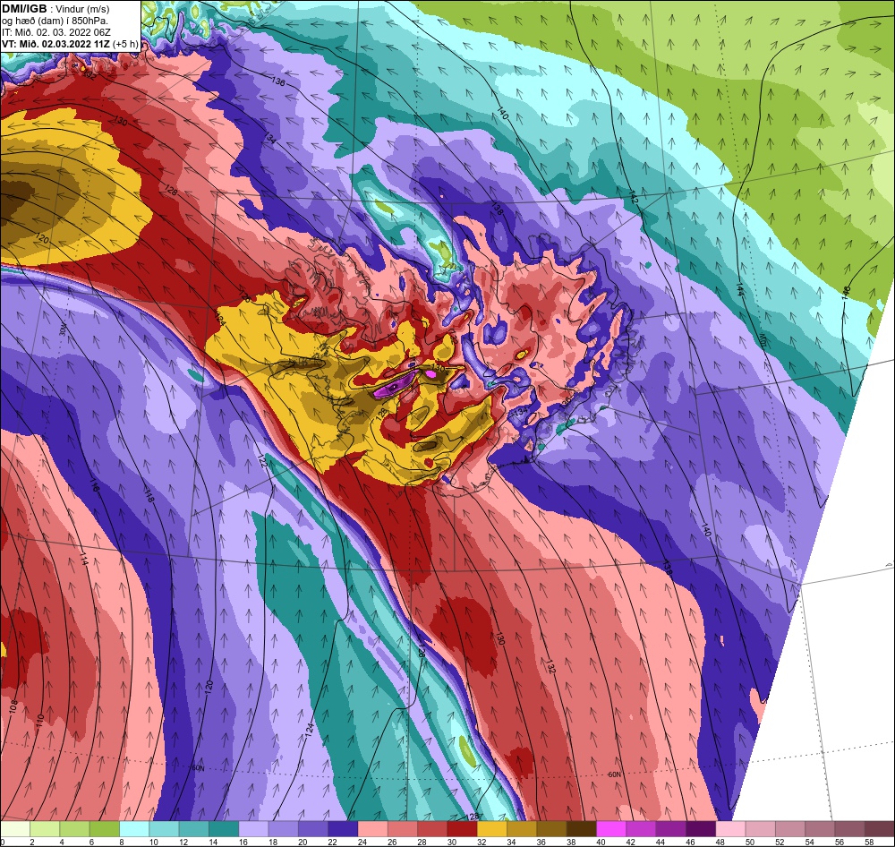The width and height of the screenshot is (895, 847).
Task: Select the dusty rose 54–56 m/s legend swatch
Action: [x=819, y=829]
